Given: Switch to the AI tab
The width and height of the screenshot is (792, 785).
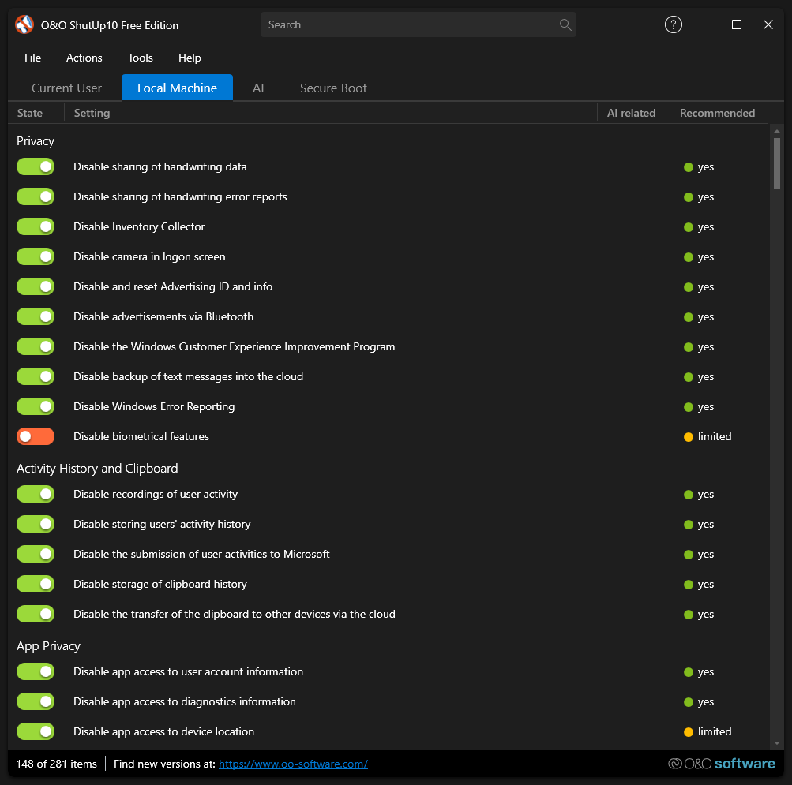Looking at the screenshot, I should (x=258, y=88).
